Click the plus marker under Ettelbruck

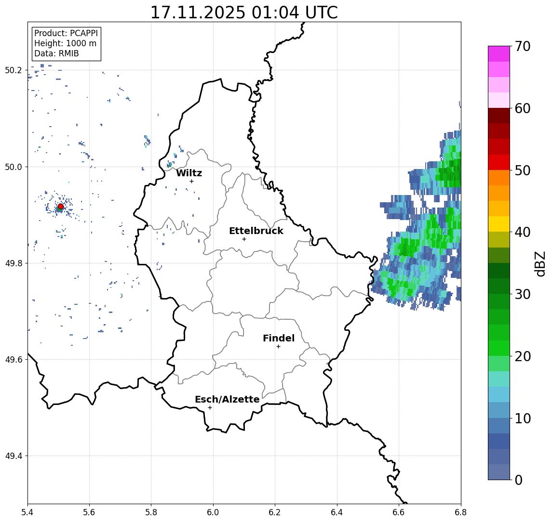tap(244, 239)
